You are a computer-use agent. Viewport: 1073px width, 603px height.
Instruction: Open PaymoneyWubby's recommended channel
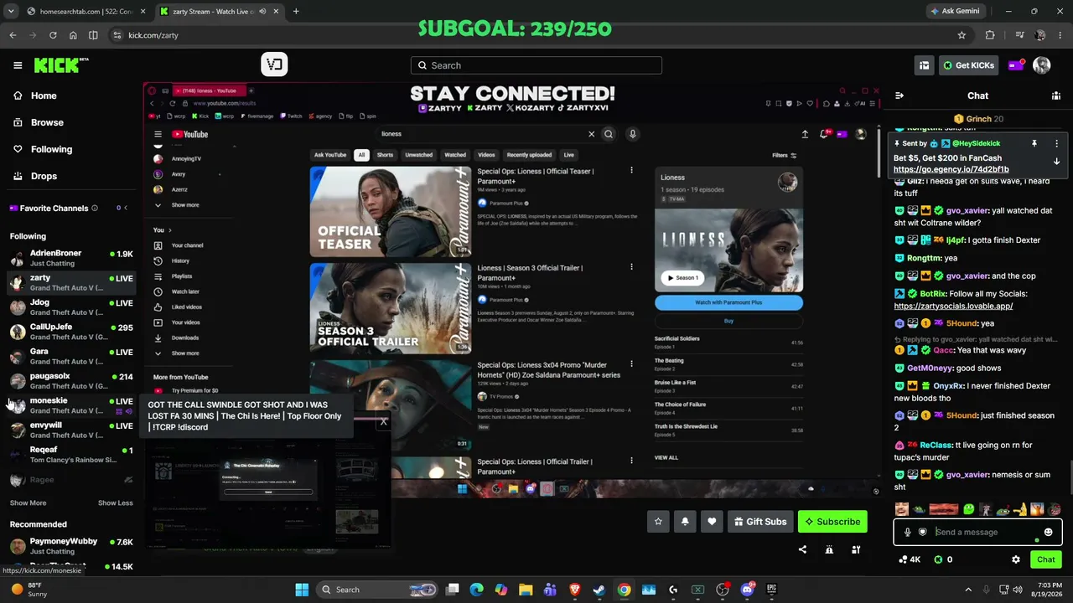pos(71,546)
